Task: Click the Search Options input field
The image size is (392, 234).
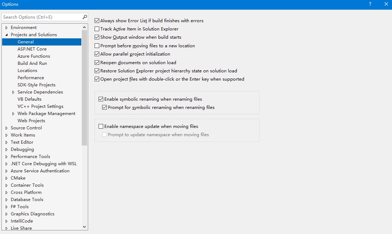Action: 41,17
